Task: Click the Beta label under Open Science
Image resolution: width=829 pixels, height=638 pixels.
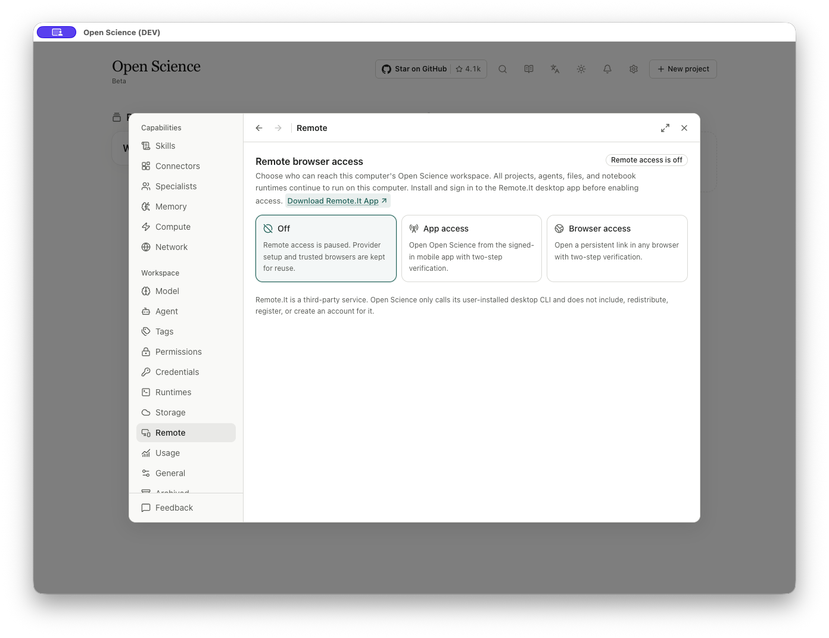Action: (x=119, y=81)
